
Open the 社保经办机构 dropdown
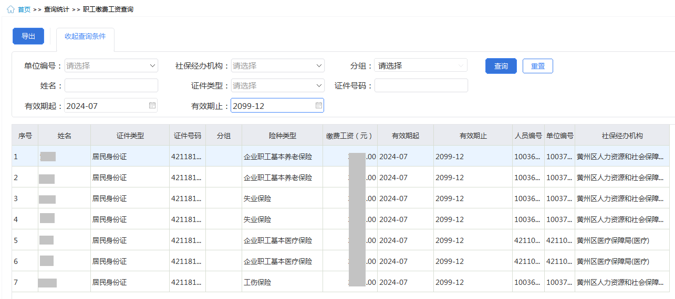(278, 65)
